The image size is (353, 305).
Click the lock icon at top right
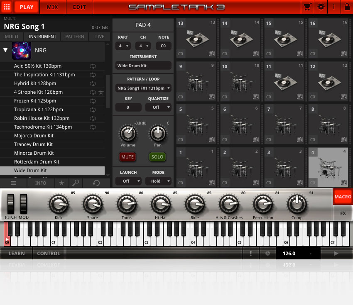pyautogui.click(x=347, y=7)
